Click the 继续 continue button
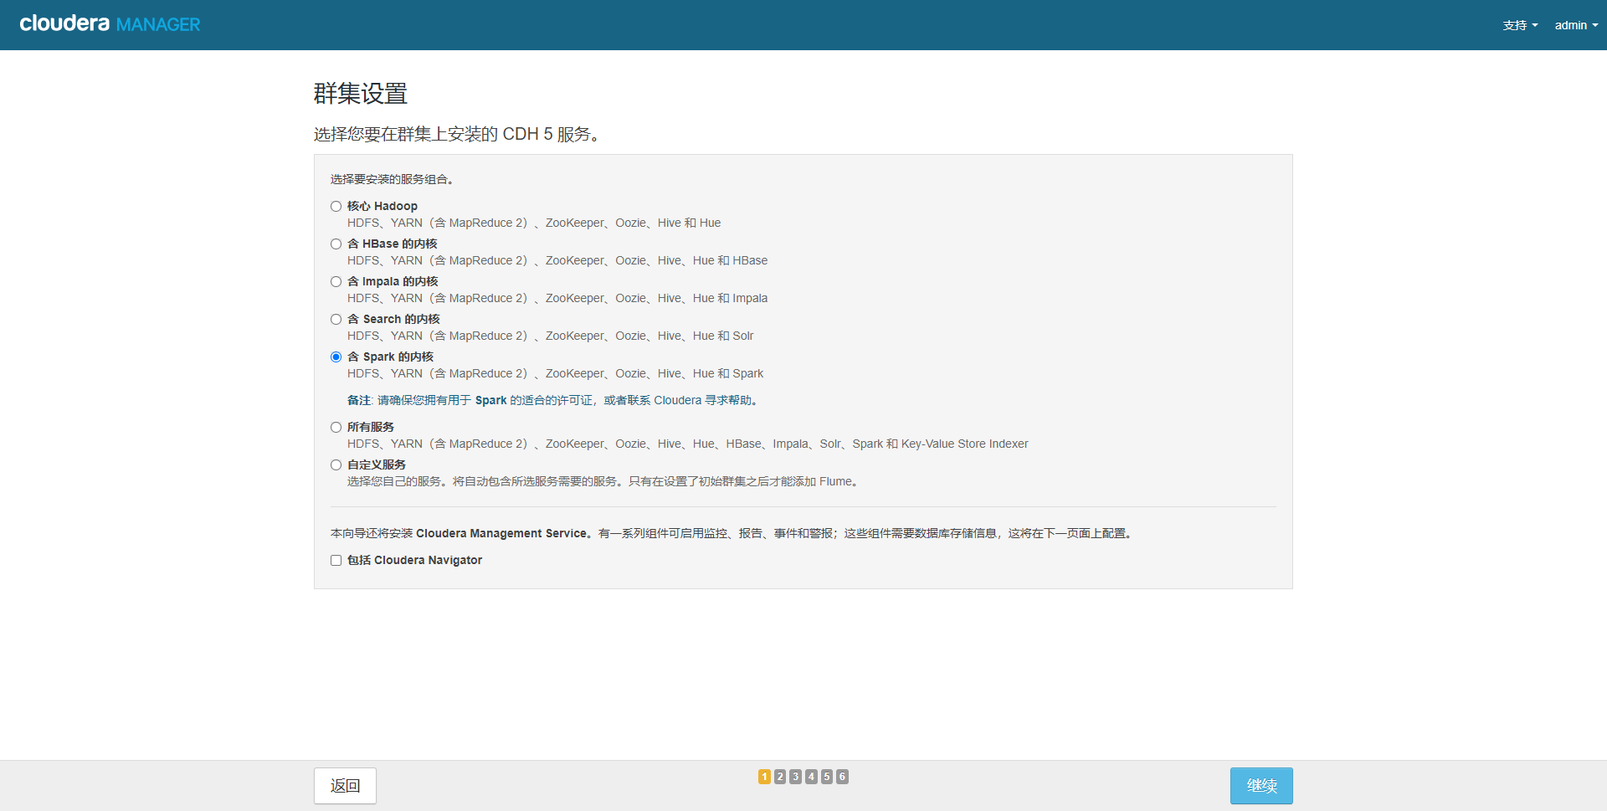This screenshot has height=811, width=1607. click(x=1261, y=786)
